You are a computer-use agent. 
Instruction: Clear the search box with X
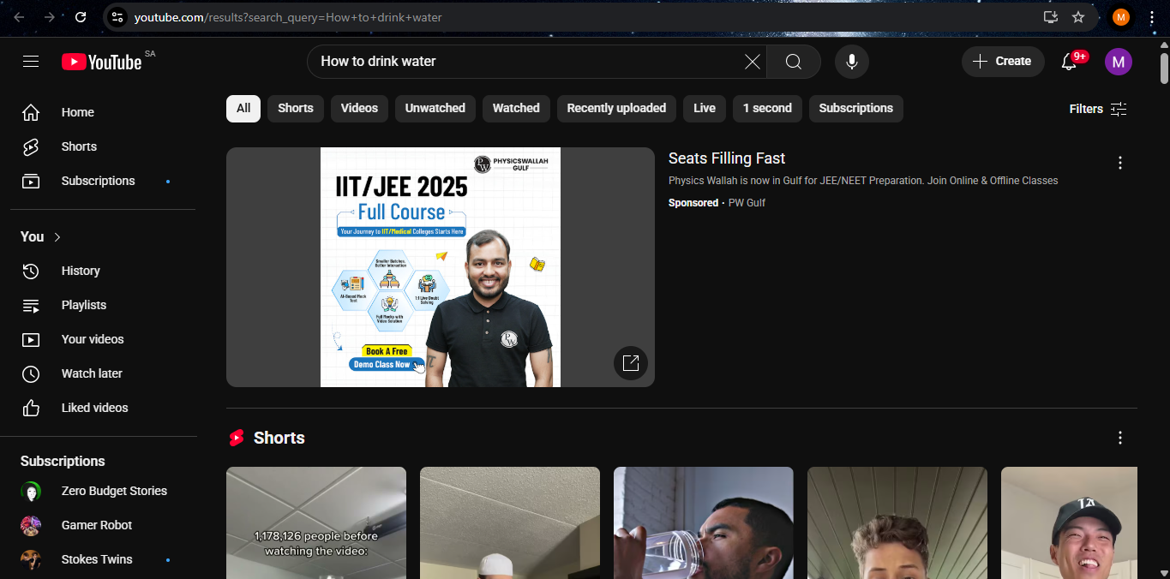click(x=752, y=62)
